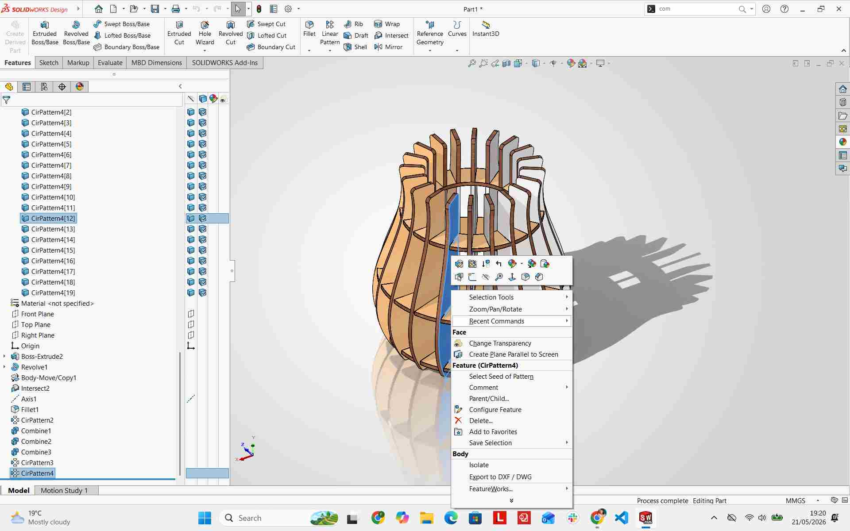Screen dimensions: 850x531
Task: Open File Explorer from the taskbar
Action: point(426,518)
